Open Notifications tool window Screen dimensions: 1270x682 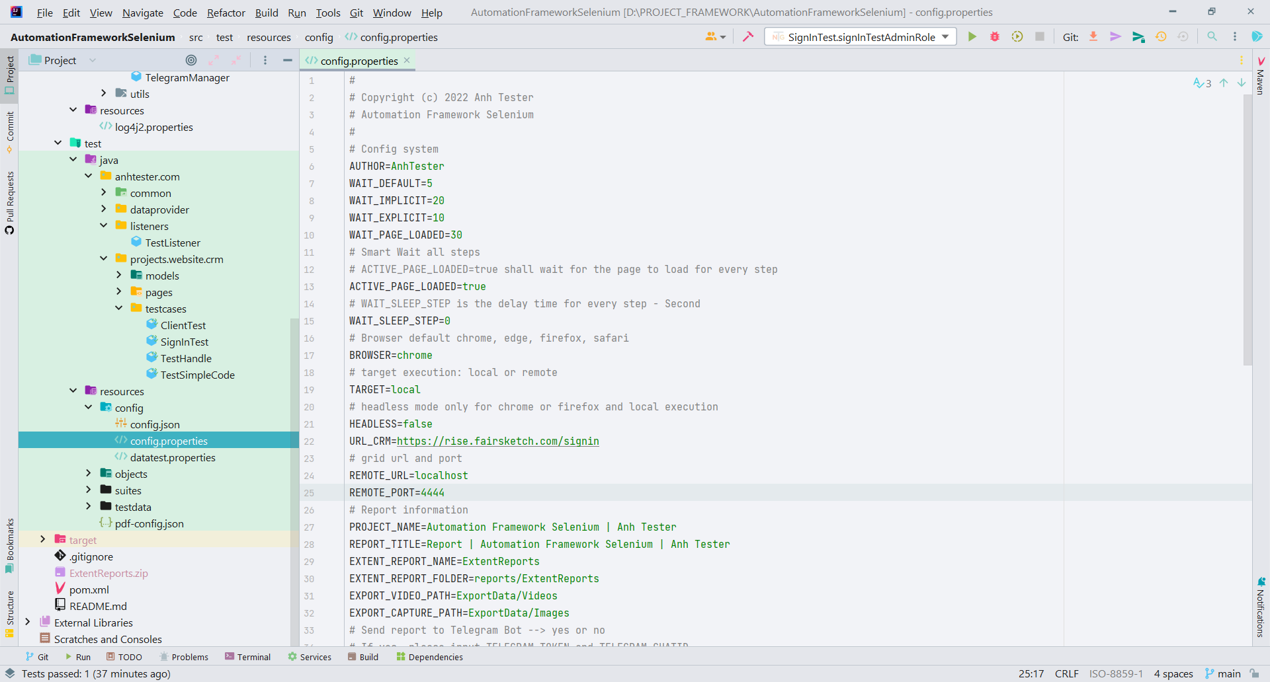(1261, 608)
